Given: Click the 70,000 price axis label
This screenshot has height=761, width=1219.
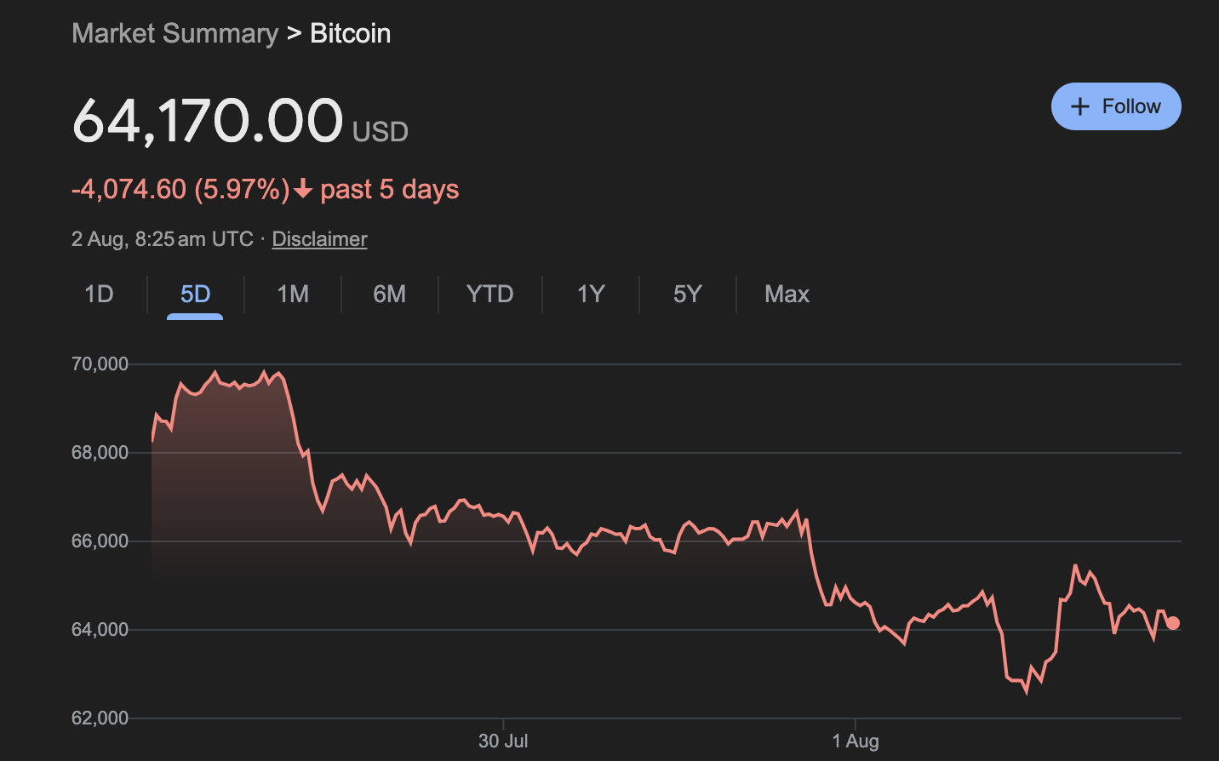Looking at the screenshot, I should coord(100,364).
